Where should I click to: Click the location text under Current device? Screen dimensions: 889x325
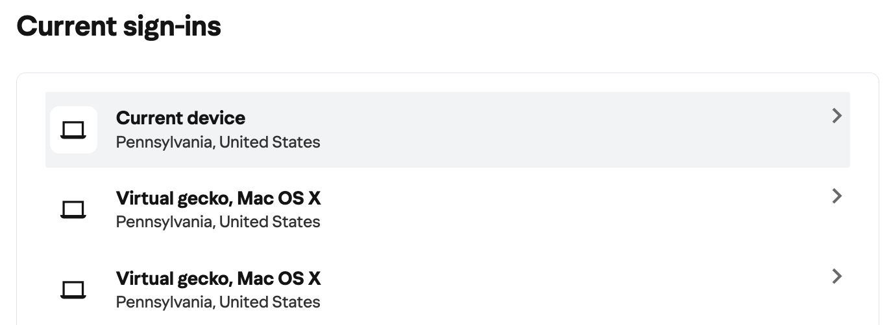(x=218, y=142)
